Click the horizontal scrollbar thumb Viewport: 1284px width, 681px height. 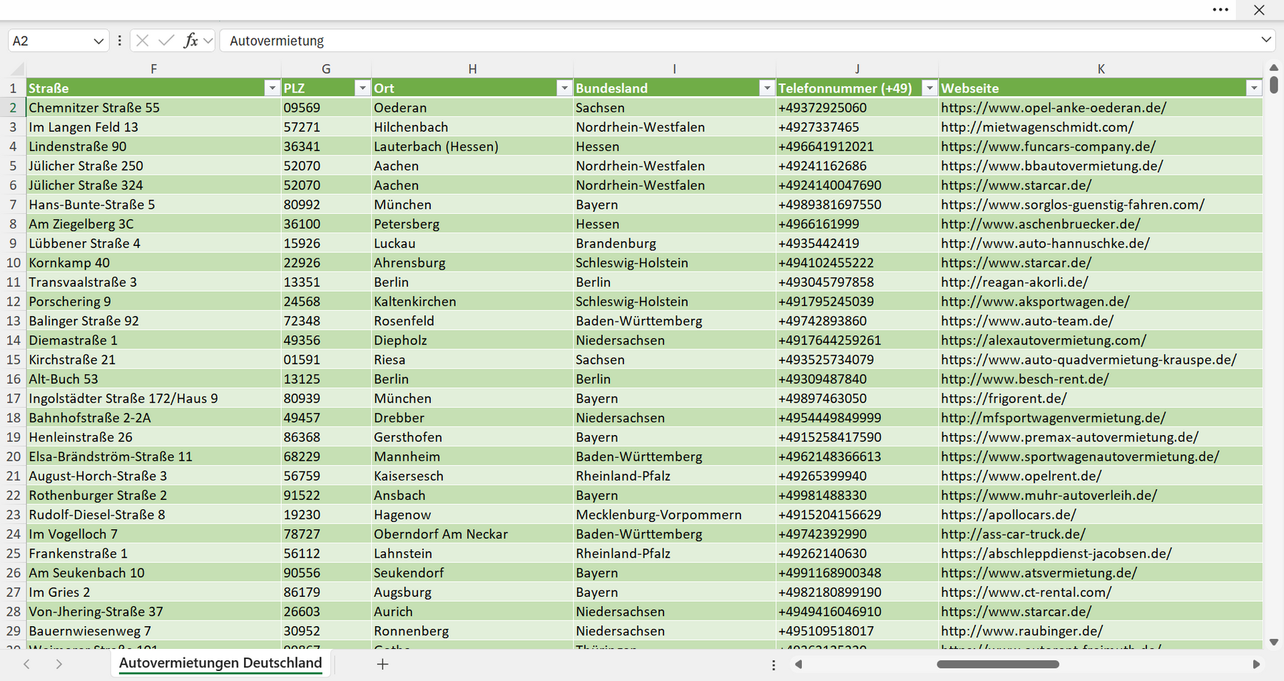pos(997,664)
